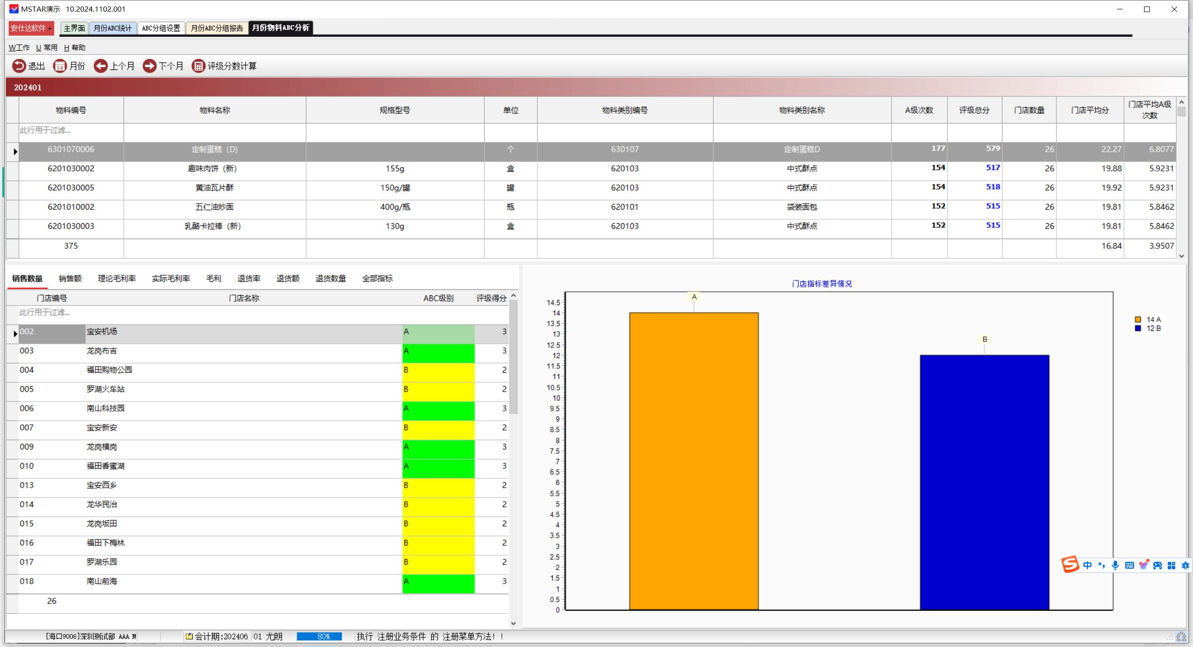This screenshot has height=647, width=1193.
Task: Open the 月份 calendar icon
Action: tap(60, 66)
